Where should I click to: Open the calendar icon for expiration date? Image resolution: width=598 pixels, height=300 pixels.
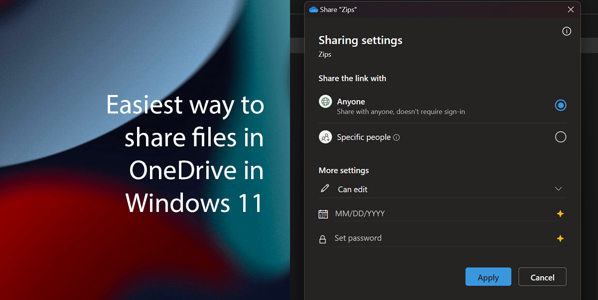pos(323,213)
